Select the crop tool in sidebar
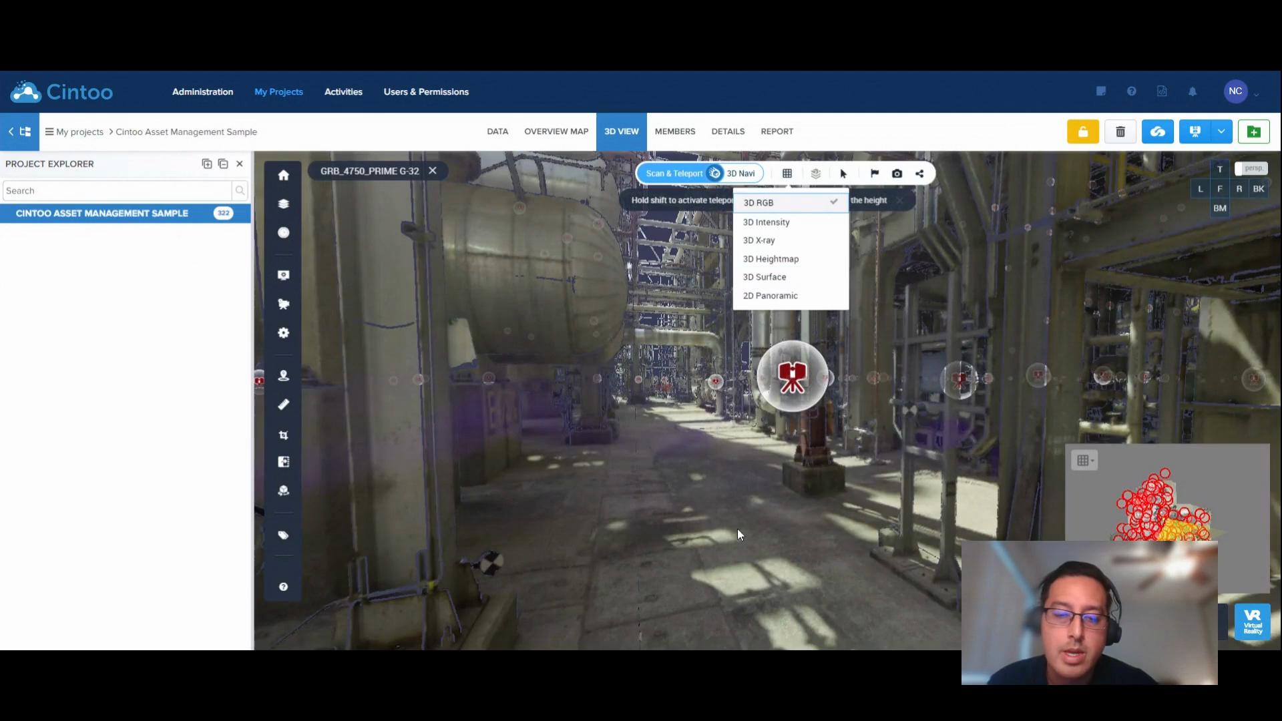 tap(284, 435)
